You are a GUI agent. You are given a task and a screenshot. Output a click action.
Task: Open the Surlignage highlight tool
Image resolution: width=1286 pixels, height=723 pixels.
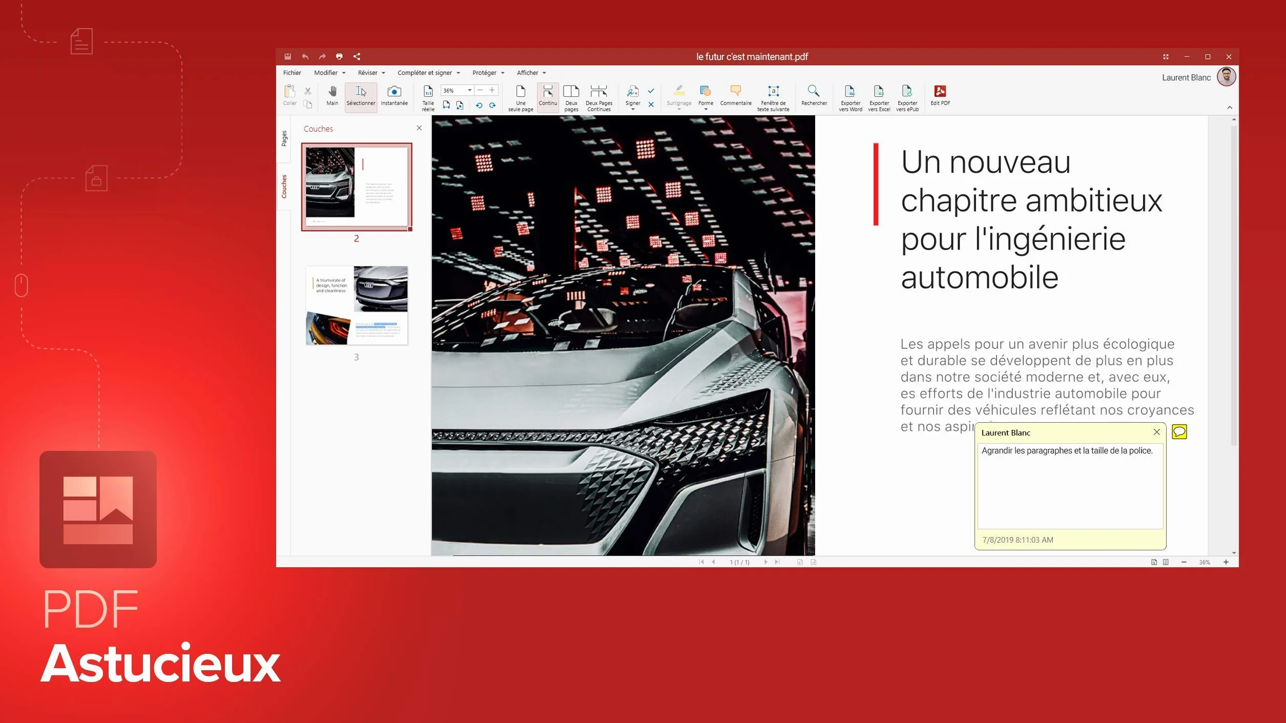679,97
